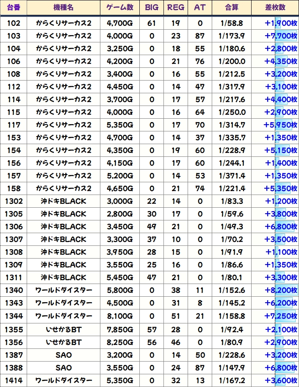299x387 pixels.
Task: Click the +1,100枚 value
Action: (281, 252)
